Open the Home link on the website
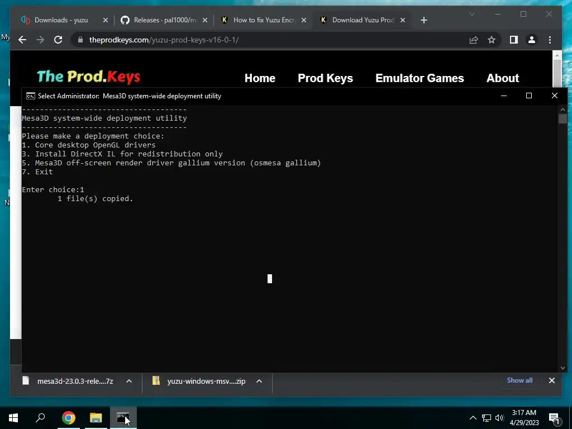 click(260, 78)
